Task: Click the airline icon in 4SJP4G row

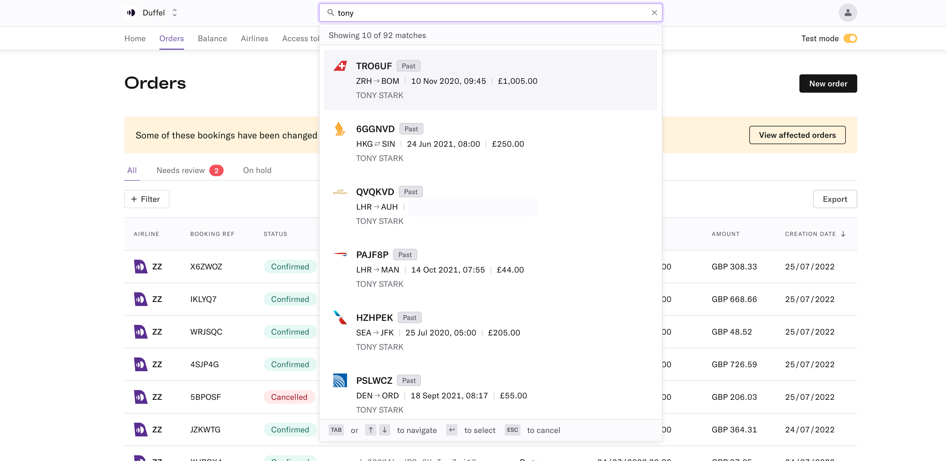Action: coord(140,365)
